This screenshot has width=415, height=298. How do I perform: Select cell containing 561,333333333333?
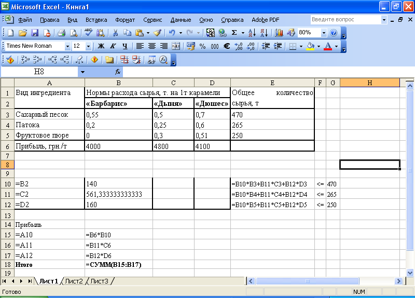119,194
